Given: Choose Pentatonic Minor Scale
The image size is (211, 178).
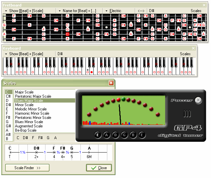Looking at the screenshot, I should pos(45,118).
